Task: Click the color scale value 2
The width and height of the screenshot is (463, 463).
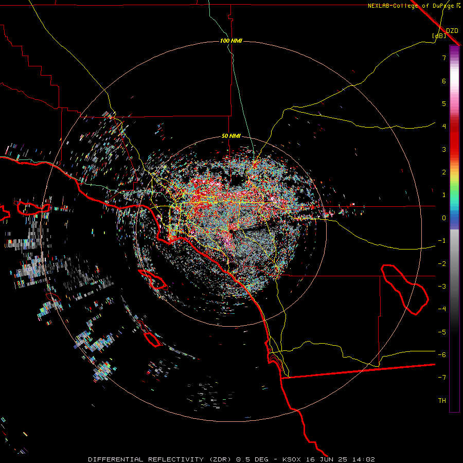Action: (x=444, y=172)
